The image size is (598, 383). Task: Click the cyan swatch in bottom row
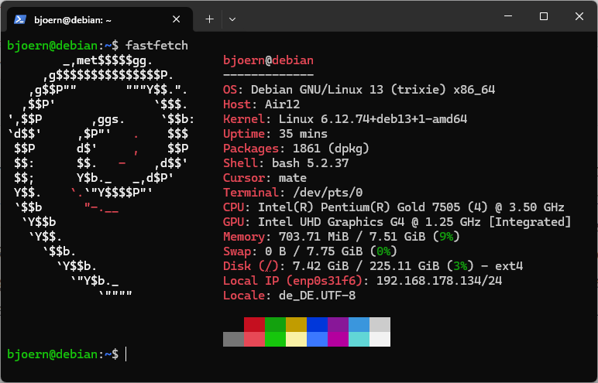pos(359,339)
